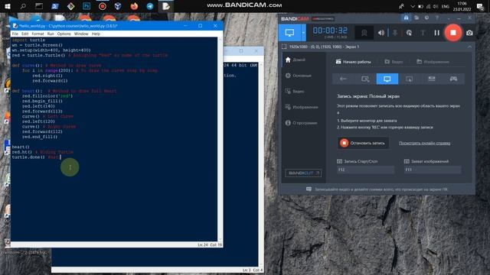The image size is (490, 275).
Task: Open Telegram from the taskbar
Action: click(150, 6)
